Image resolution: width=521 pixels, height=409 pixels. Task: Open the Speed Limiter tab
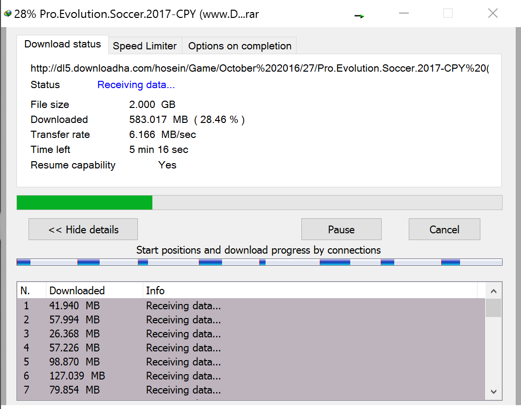coord(145,46)
